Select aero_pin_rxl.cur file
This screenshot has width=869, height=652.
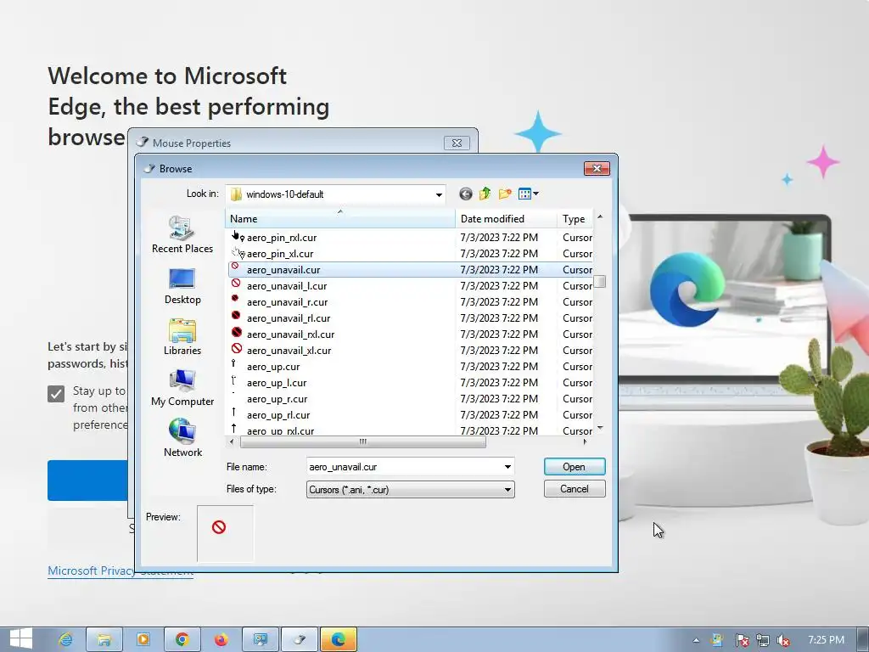point(411,238)
